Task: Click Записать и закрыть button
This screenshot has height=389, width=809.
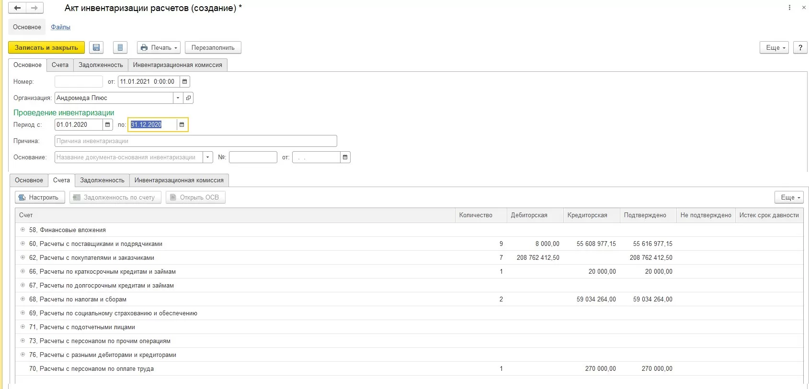Action: click(46, 47)
